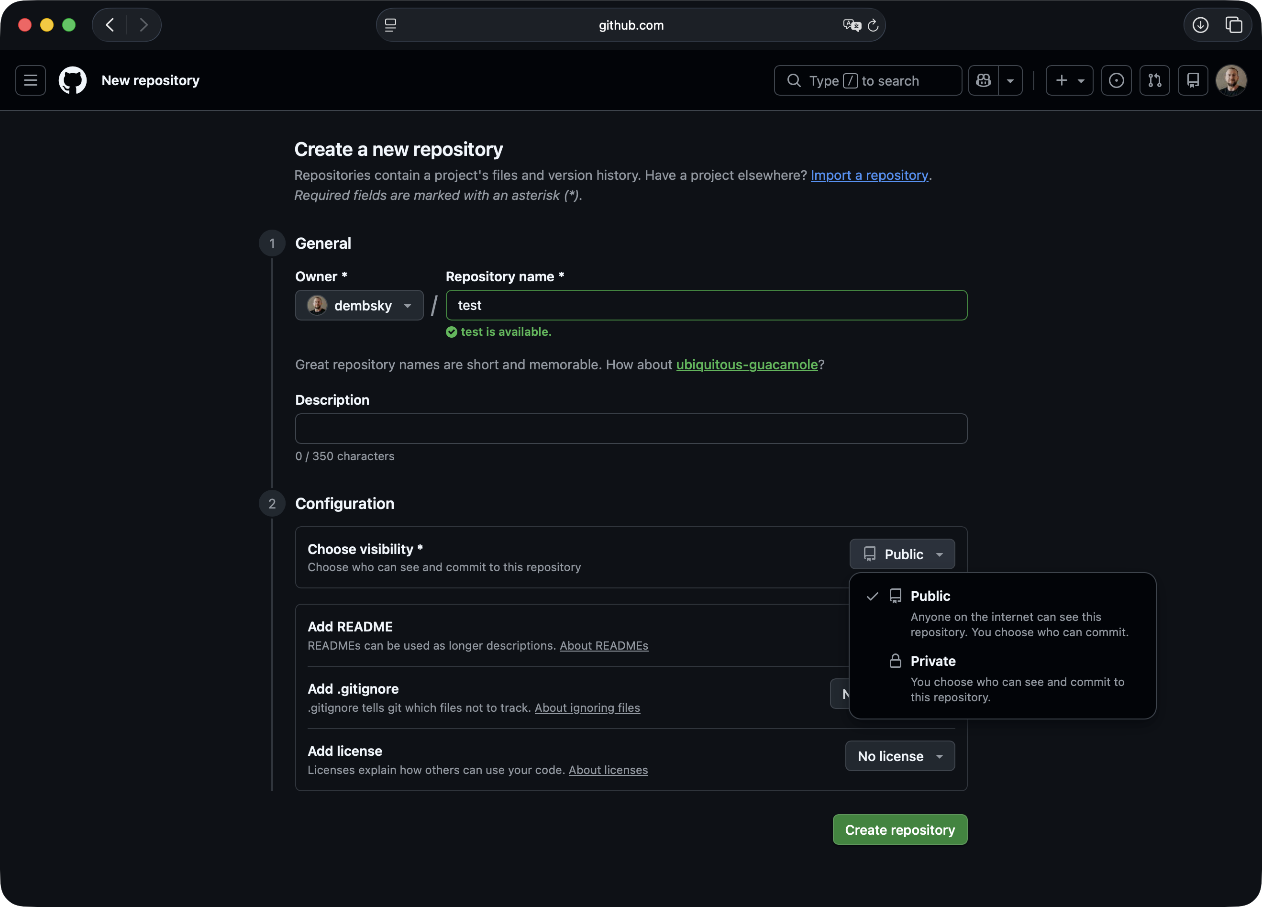
Task: Open the Issues dashboard icon
Action: tap(1116, 80)
